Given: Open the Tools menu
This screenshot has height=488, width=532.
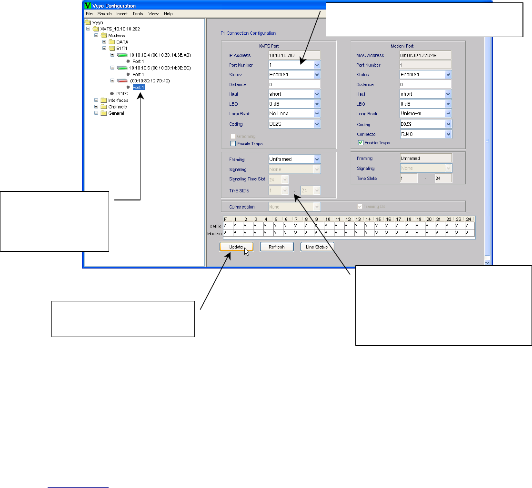Looking at the screenshot, I should (138, 13).
